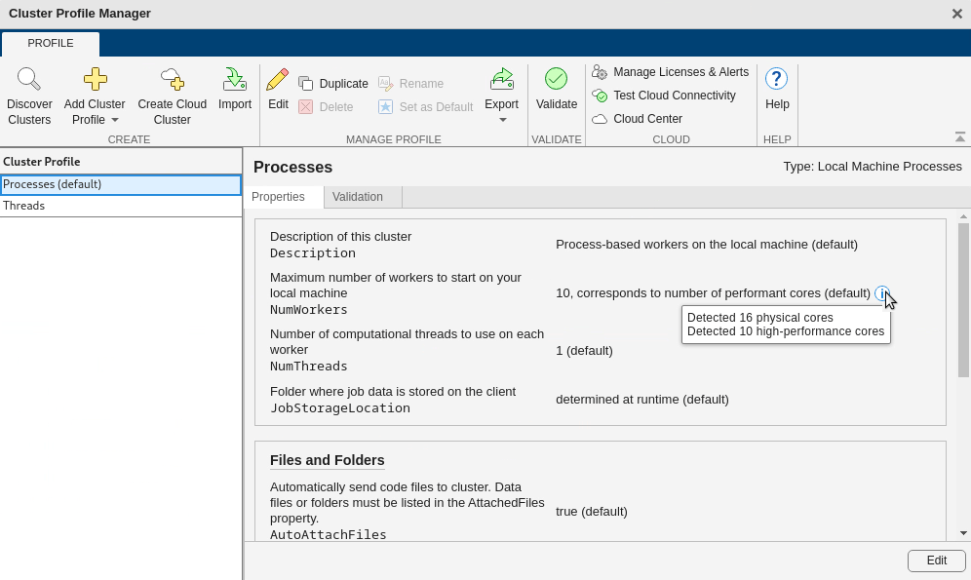
Task: Open Manage Licenses & Alerts
Action: pyautogui.click(x=670, y=72)
